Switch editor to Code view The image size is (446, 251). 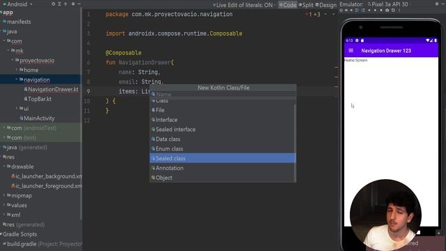pos(288,5)
